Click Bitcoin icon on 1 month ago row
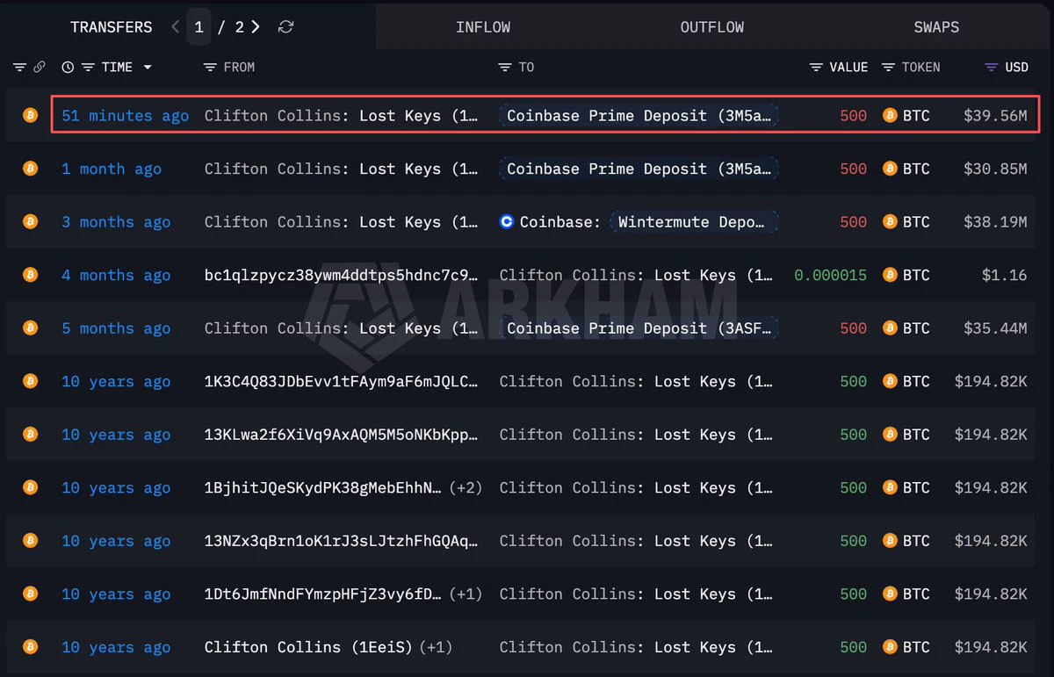The image size is (1054, 677). [x=31, y=169]
